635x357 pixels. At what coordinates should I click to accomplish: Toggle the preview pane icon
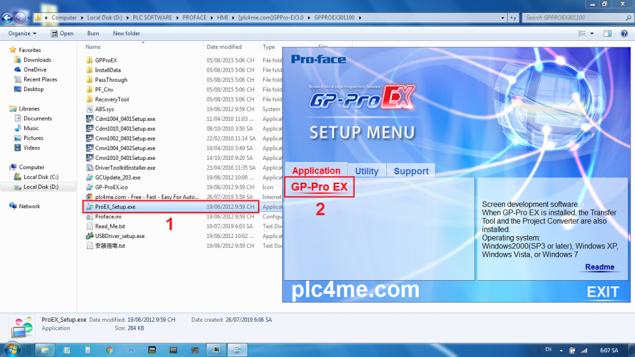[x=608, y=33]
